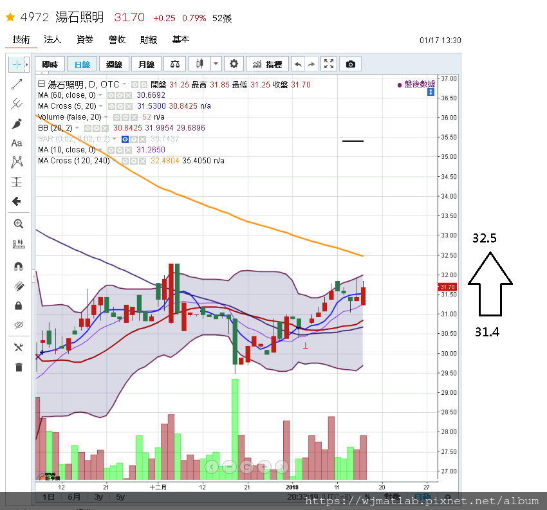Image resolution: width=547 pixels, height=510 pixels.
Task: Select the long position measurement tool
Action: [x=17, y=181]
